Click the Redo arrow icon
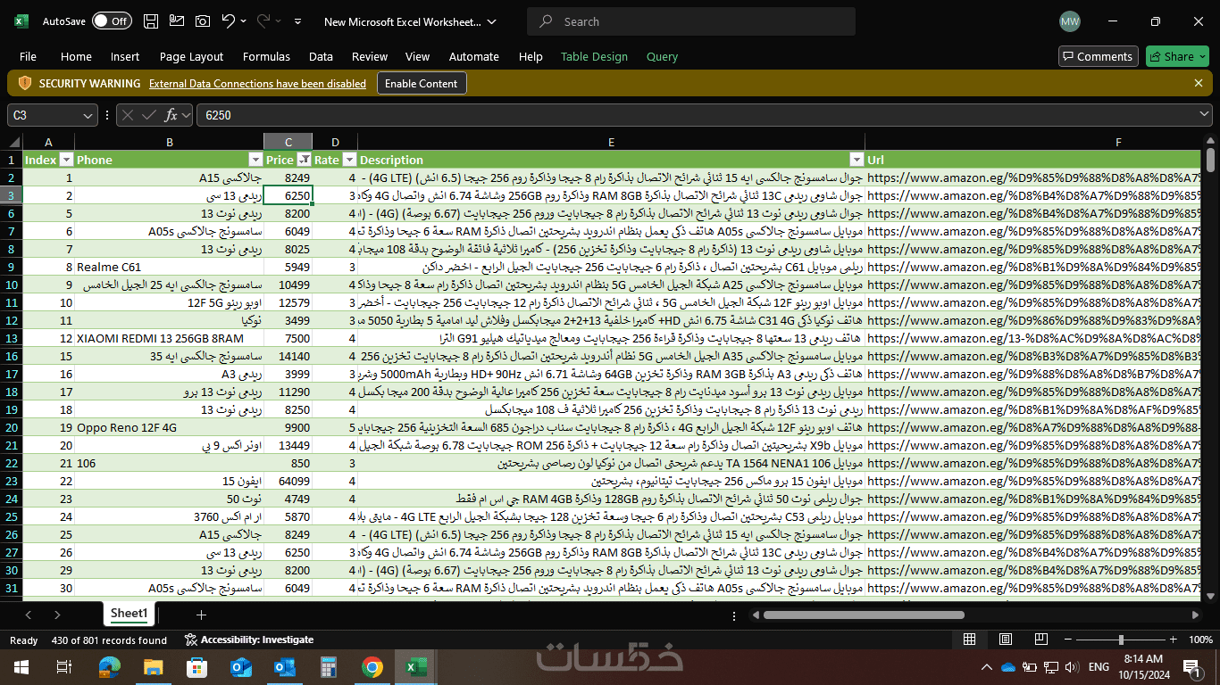The image size is (1220, 685). tap(263, 21)
